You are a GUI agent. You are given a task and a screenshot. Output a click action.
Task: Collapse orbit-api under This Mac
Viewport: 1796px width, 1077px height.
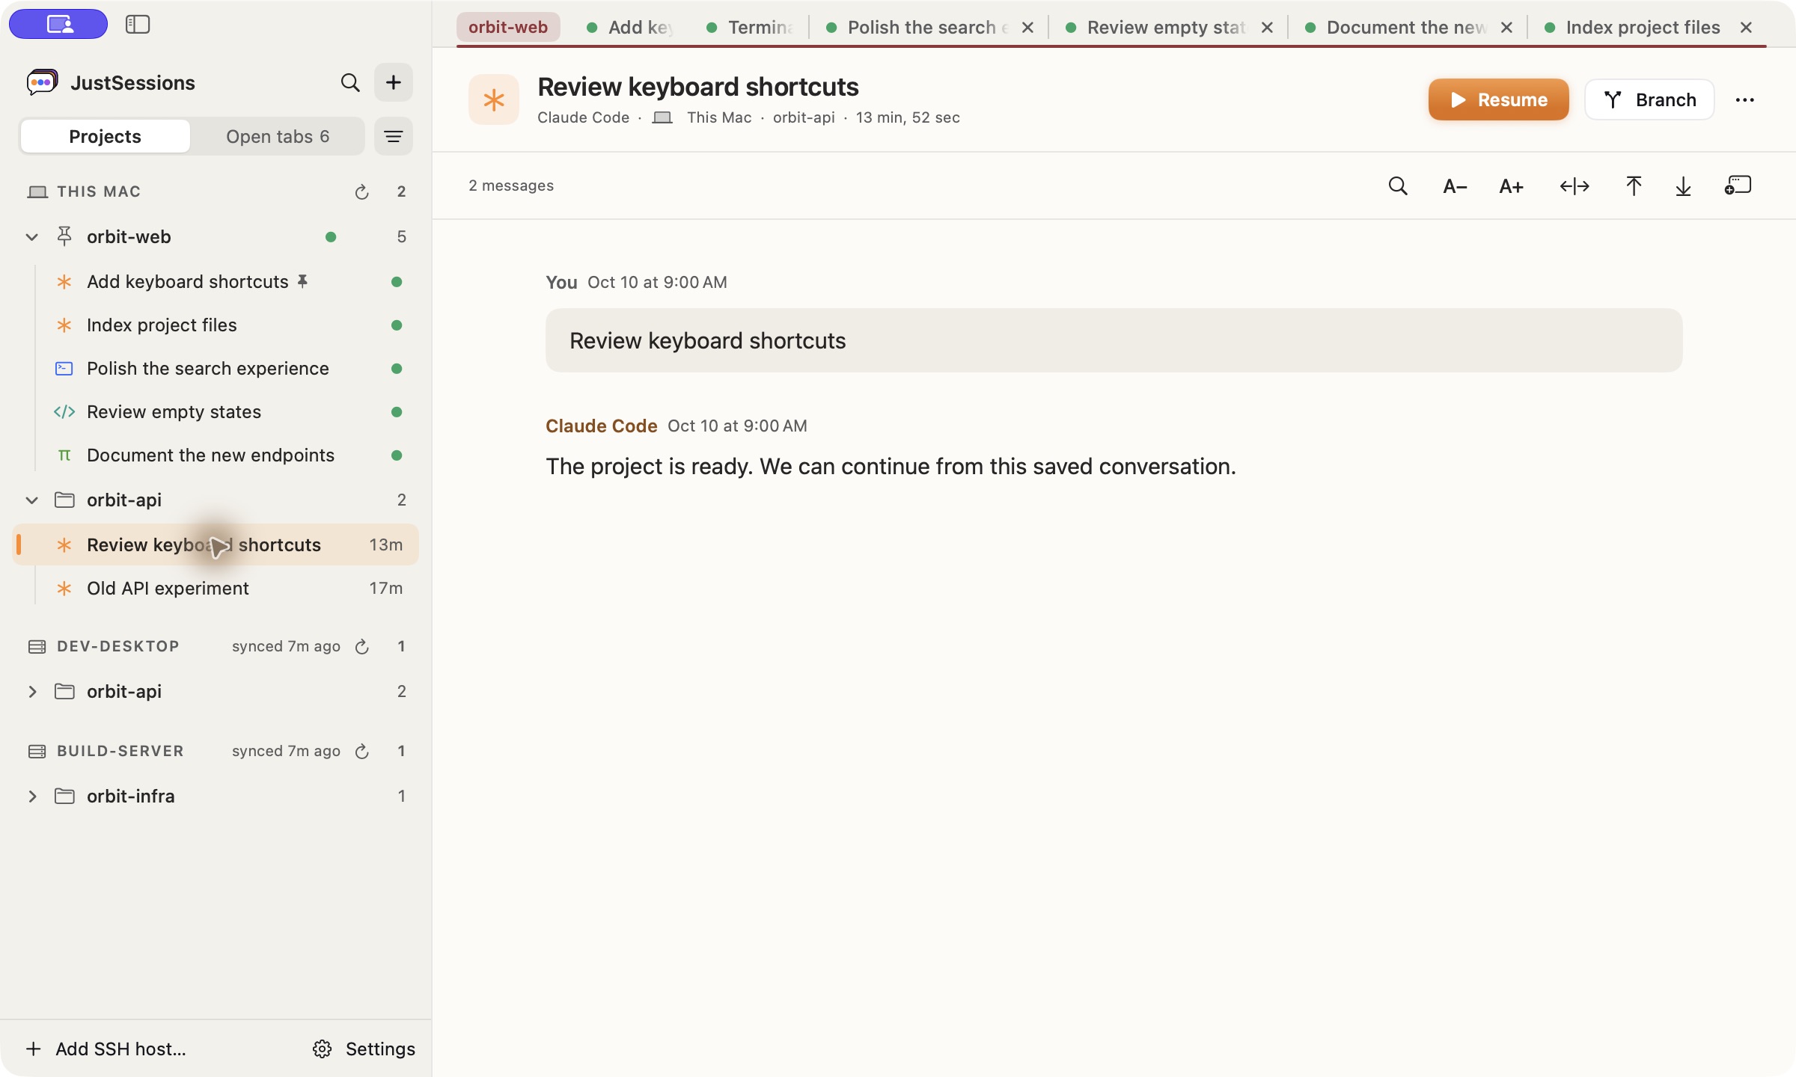point(31,500)
